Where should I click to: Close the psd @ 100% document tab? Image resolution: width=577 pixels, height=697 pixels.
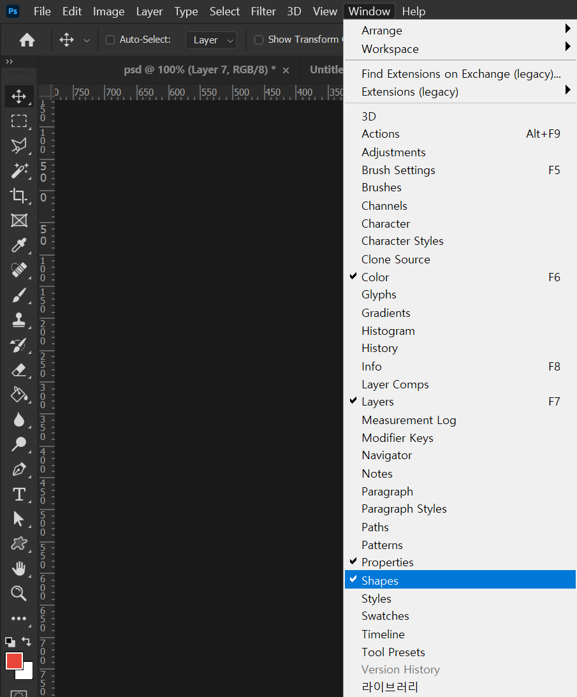click(286, 70)
